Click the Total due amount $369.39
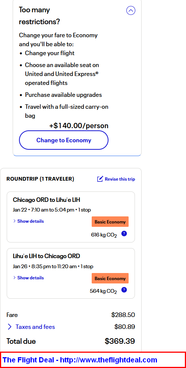 [x=120, y=341]
